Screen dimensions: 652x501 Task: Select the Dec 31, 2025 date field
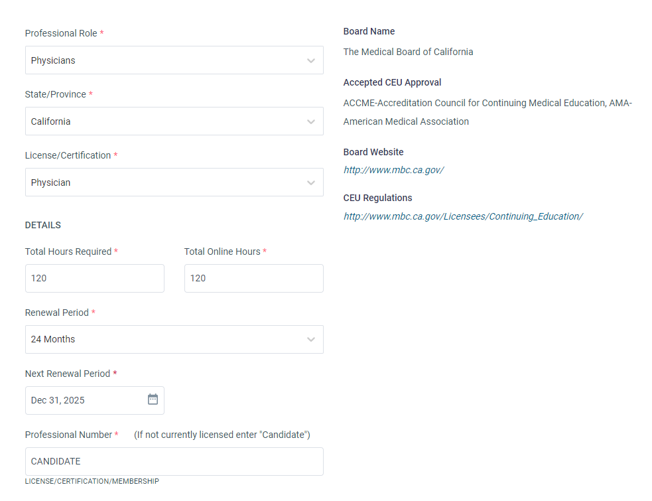pyautogui.click(x=80, y=399)
